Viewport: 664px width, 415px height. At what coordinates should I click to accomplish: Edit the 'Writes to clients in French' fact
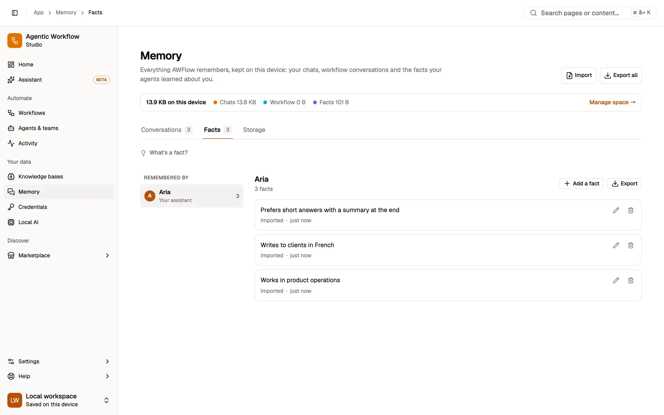click(x=616, y=245)
